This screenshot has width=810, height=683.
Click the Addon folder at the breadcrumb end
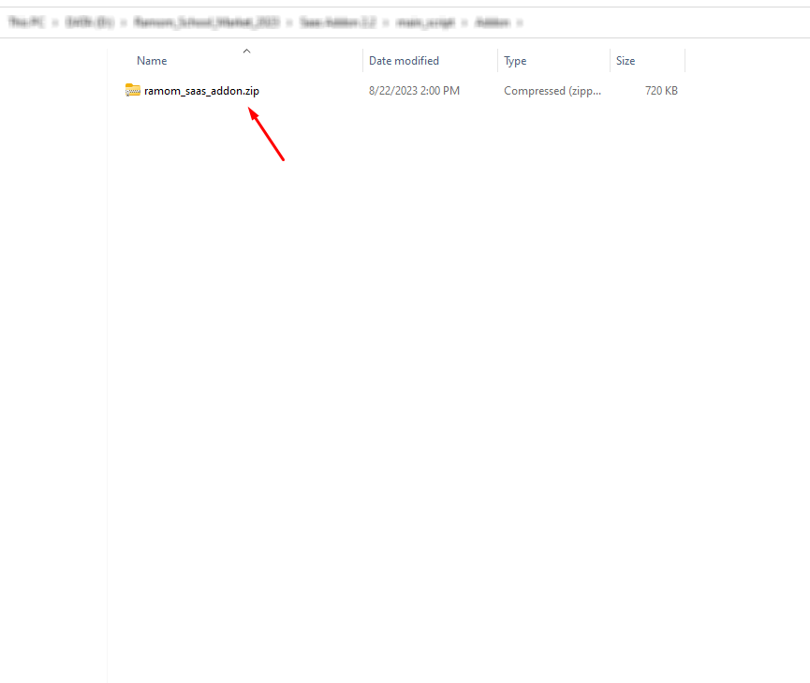point(493,22)
